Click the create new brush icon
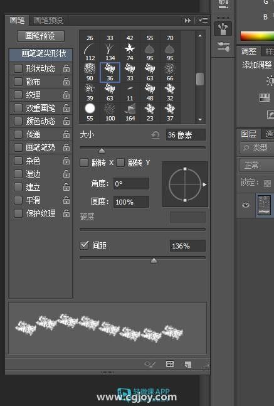This screenshot has height=406, width=274. pyautogui.click(x=188, y=365)
